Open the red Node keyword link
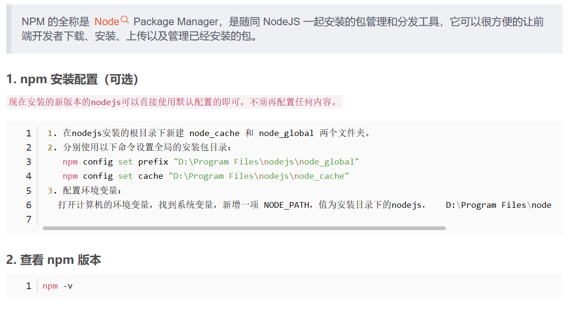568x310 pixels. coord(106,22)
